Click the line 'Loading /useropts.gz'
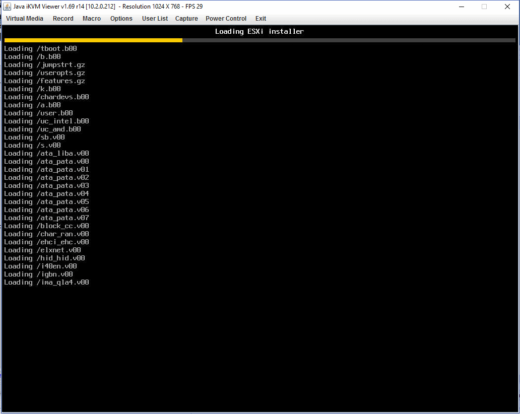The width and height of the screenshot is (520, 414). [44, 73]
